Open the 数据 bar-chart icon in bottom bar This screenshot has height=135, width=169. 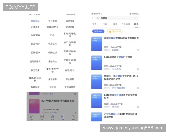point(52,118)
